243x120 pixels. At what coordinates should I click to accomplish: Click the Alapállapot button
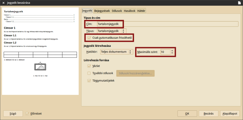coord(230,114)
